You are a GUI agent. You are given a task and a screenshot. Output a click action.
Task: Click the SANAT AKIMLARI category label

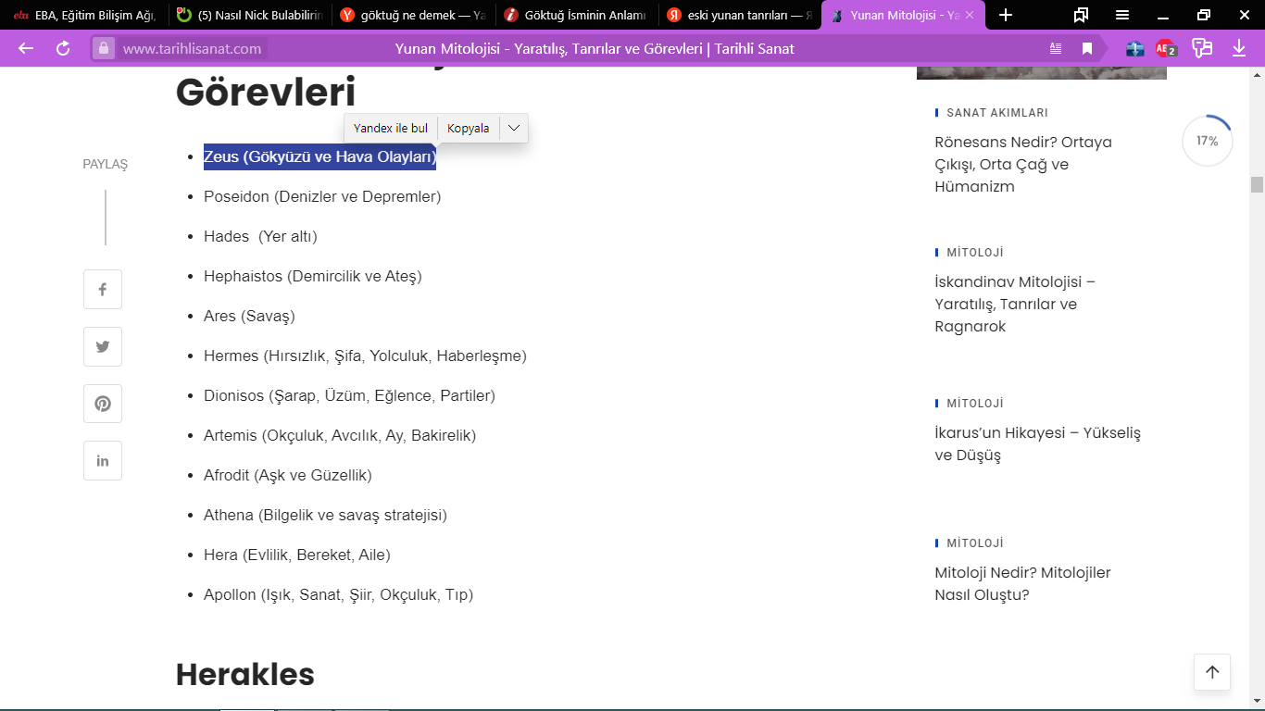997,113
